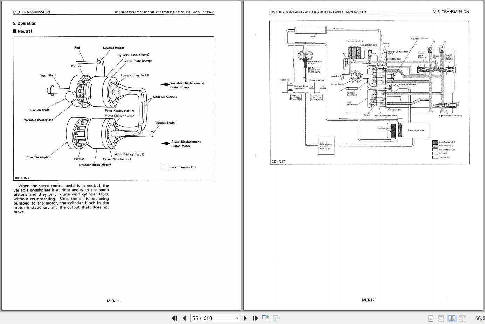485x324 pixels.
Task: Click the 'Fixed Displacement Motor' label
Action: [x=385, y=115]
